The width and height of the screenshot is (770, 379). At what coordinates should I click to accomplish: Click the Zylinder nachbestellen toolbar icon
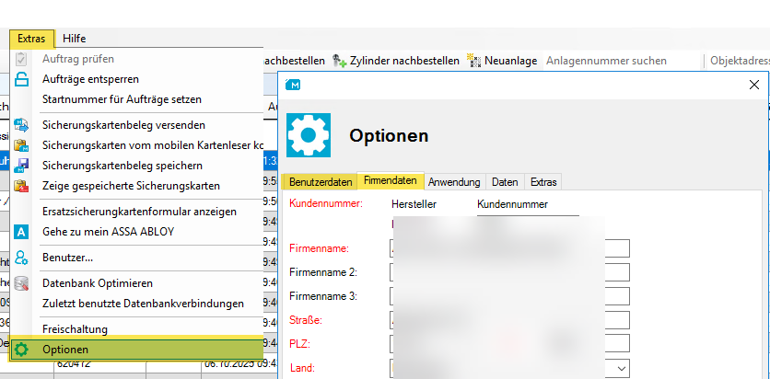pyautogui.click(x=339, y=61)
